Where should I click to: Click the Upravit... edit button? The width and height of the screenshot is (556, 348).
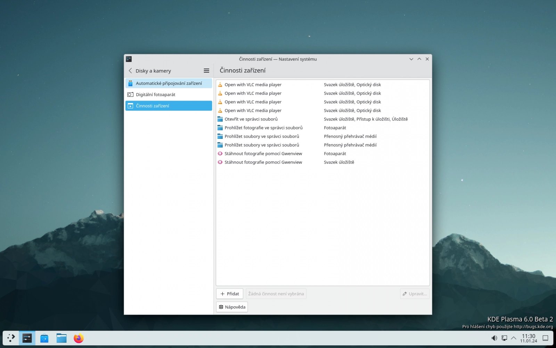click(x=415, y=294)
